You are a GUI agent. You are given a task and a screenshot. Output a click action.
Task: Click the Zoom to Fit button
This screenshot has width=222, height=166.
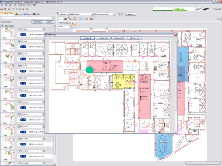pos(121,38)
